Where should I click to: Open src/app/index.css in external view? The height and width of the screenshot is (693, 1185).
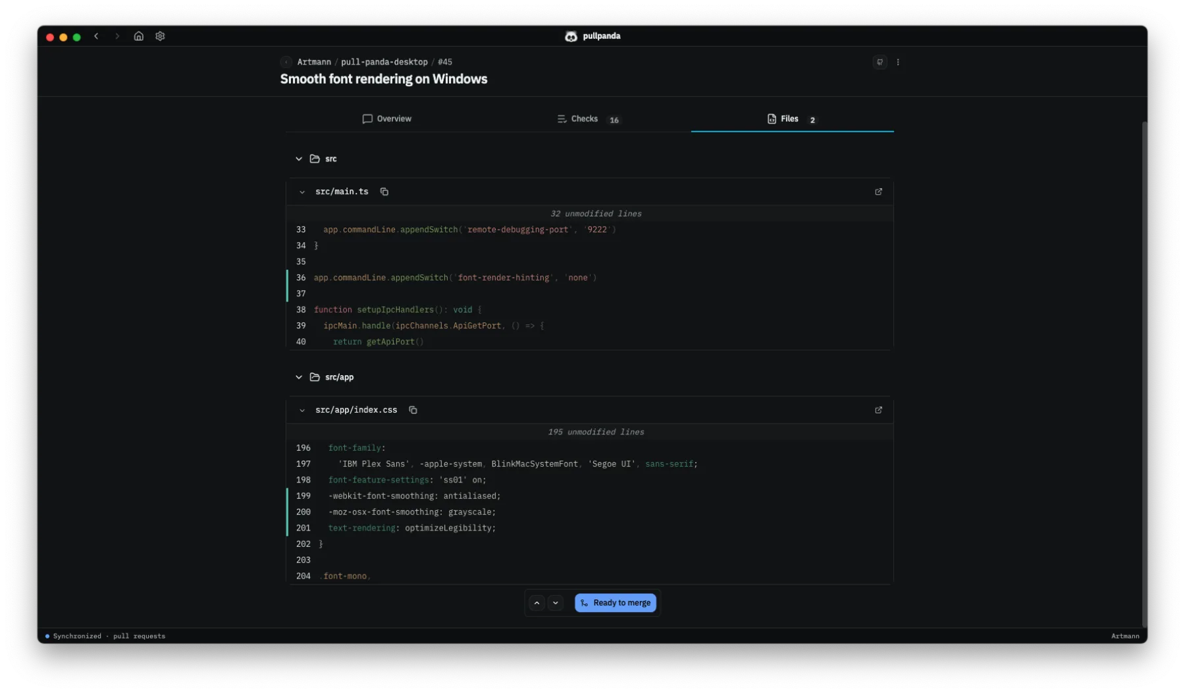878,410
